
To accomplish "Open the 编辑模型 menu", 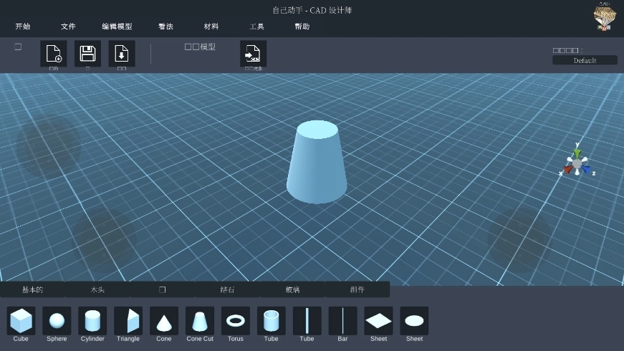I will click(x=117, y=27).
